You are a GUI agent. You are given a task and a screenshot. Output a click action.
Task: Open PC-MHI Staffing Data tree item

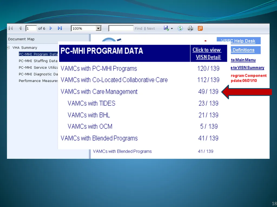click(38, 61)
